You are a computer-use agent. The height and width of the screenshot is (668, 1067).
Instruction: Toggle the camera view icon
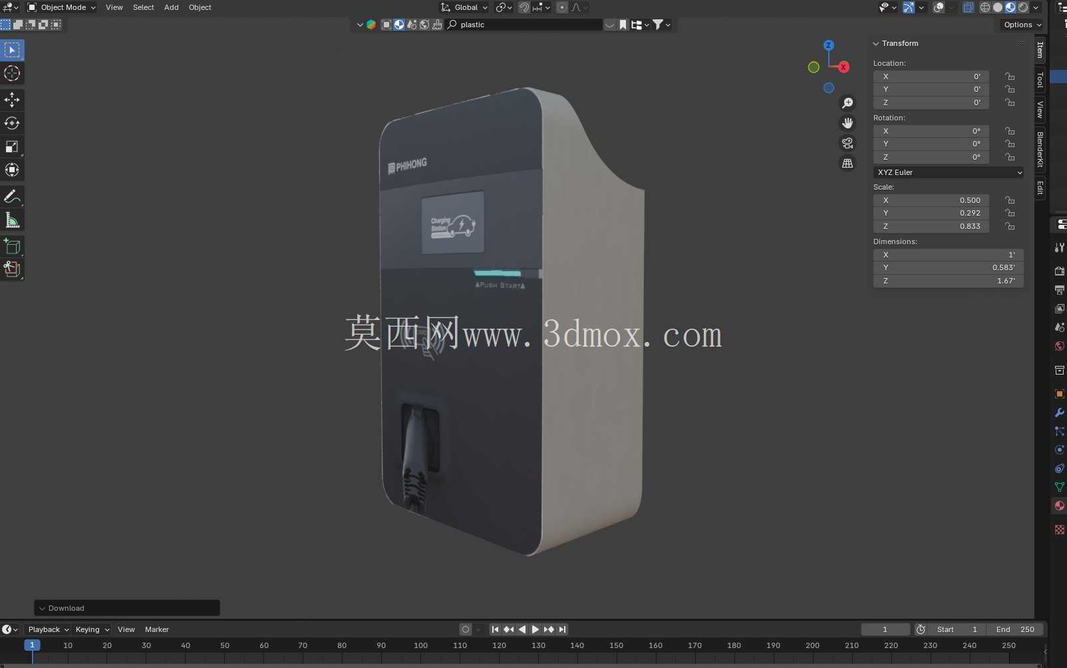[847, 143]
